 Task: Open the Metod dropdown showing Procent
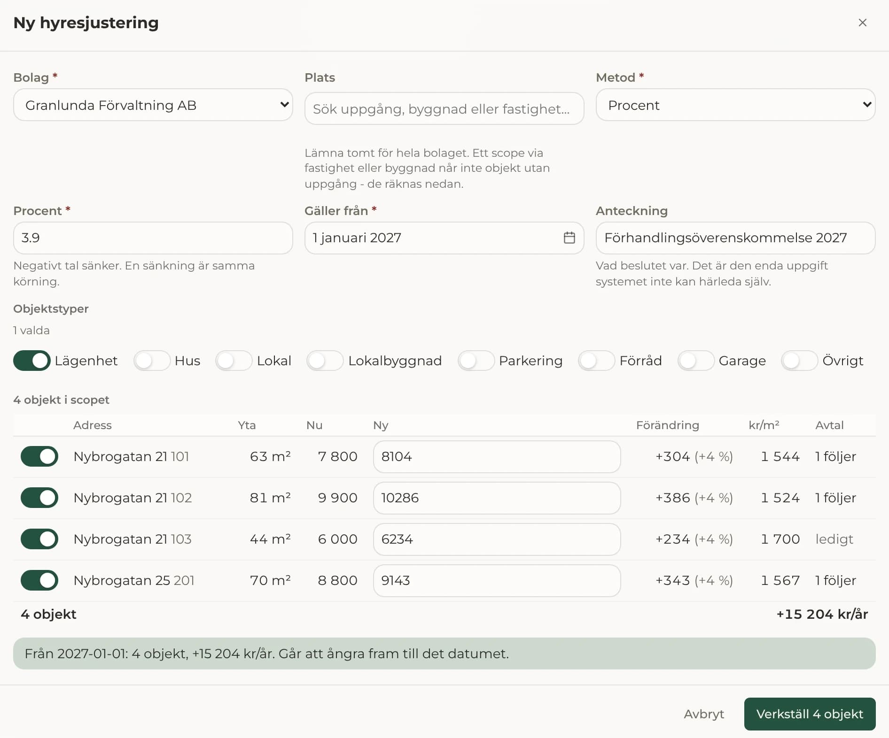(735, 105)
